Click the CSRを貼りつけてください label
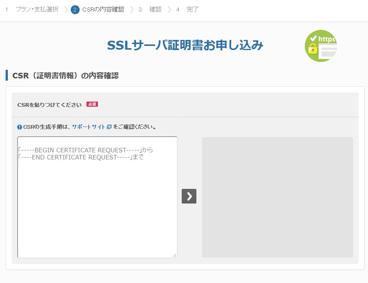Image resolution: width=368 pixels, height=283 pixels. [x=49, y=105]
